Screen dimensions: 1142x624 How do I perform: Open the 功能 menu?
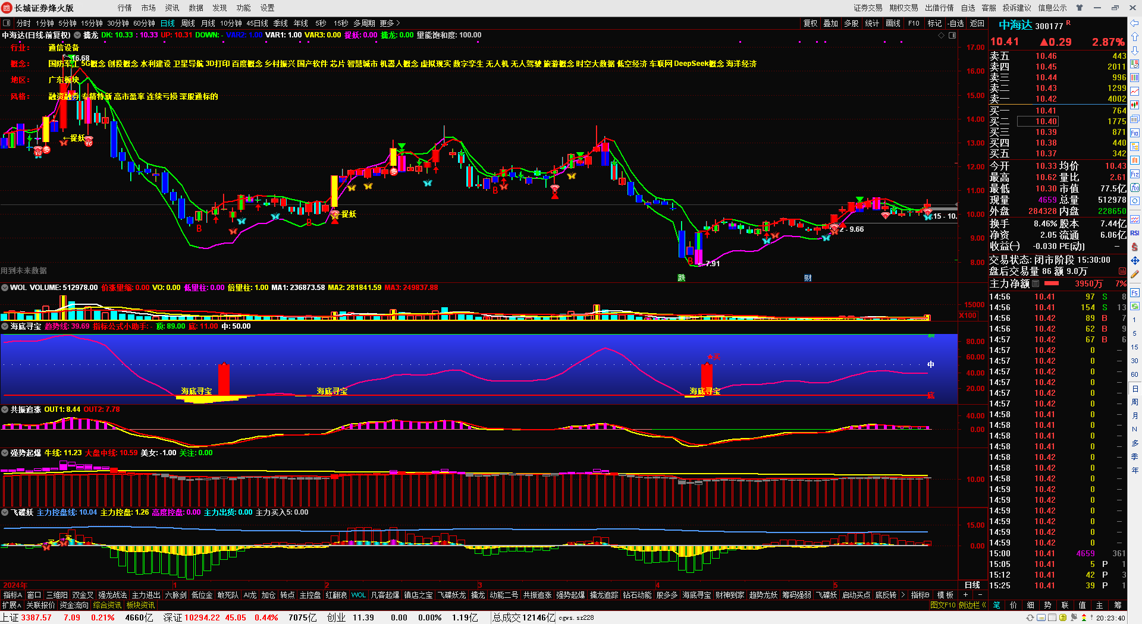click(x=244, y=8)
